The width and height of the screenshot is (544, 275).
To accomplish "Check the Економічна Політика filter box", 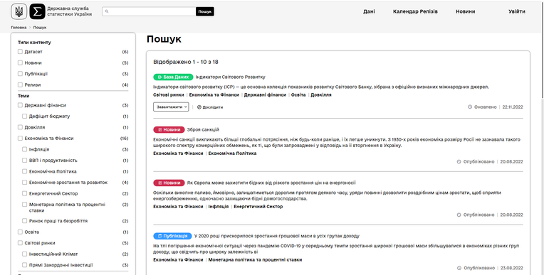I will tap(25, 171).
